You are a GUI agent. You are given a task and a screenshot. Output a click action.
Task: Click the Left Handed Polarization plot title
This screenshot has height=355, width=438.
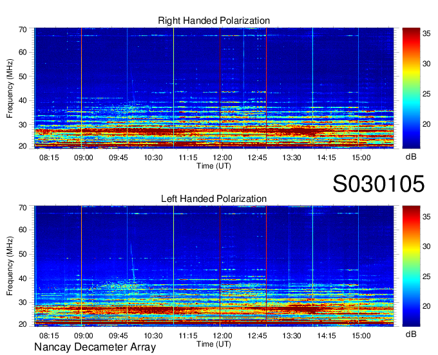214,199
